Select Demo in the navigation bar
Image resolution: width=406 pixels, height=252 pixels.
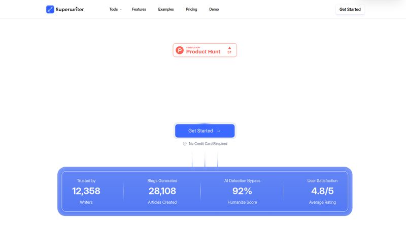point(214,9)
